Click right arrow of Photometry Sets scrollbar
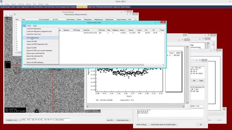Viewport: 232px width, 130px height. pos(163,65)
